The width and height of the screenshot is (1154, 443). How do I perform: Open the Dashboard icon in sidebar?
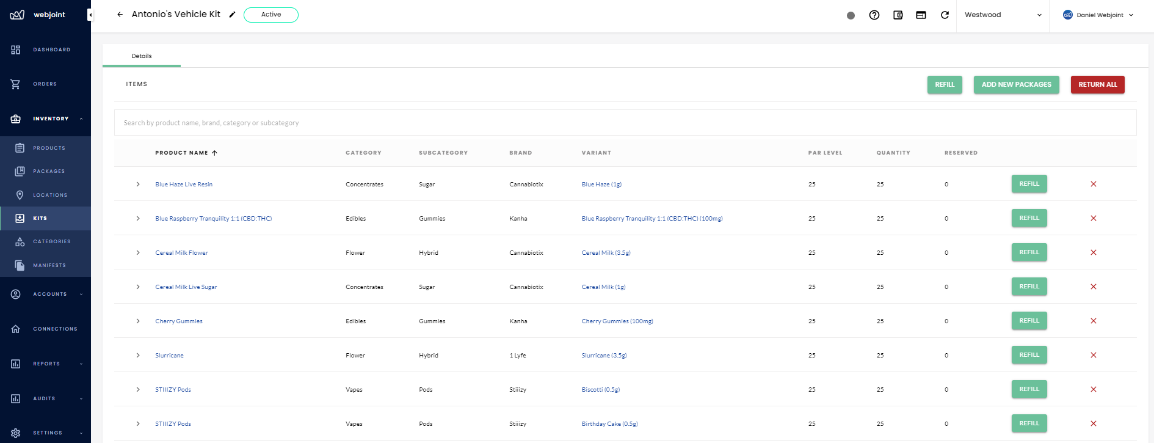coord(16,49)
